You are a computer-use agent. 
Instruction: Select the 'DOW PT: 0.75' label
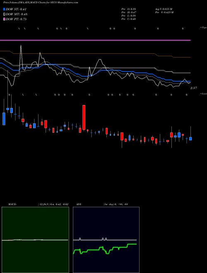coord(16,19)
